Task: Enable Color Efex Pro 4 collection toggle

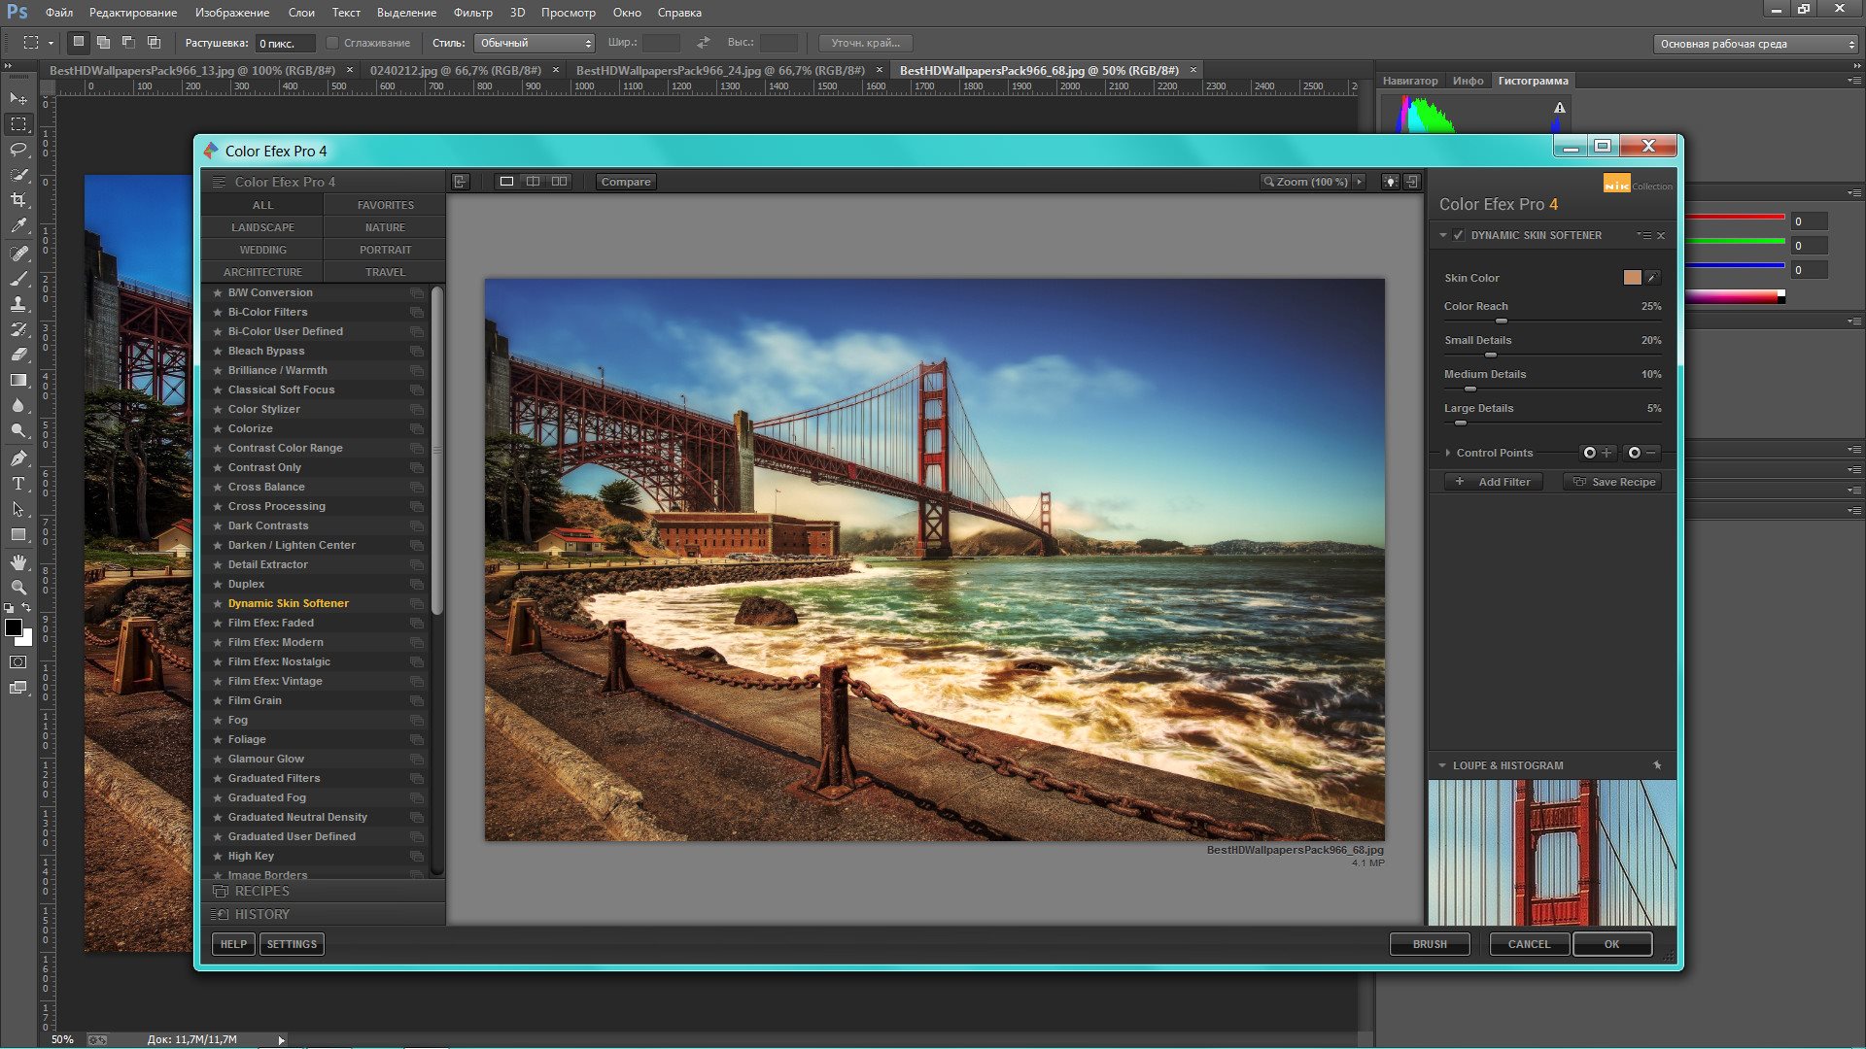Action: (x=1632, y=185)
